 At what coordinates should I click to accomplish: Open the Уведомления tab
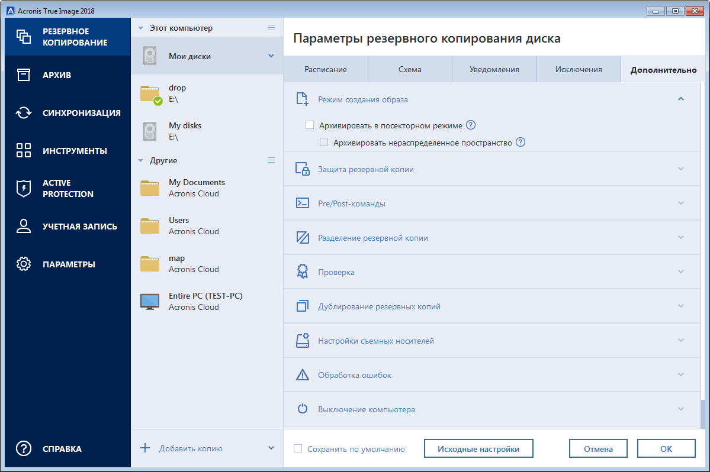tap(494, 69)
